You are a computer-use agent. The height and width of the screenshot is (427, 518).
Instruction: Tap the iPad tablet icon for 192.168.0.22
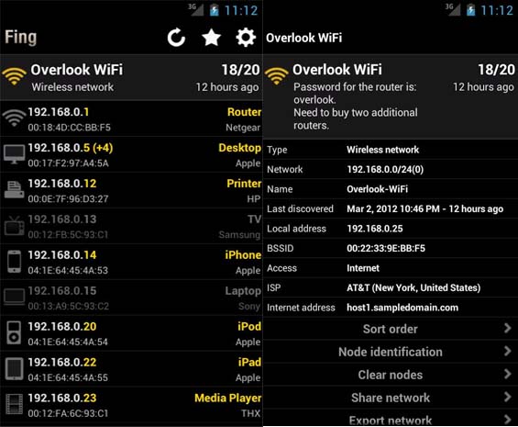coord(14,369)
